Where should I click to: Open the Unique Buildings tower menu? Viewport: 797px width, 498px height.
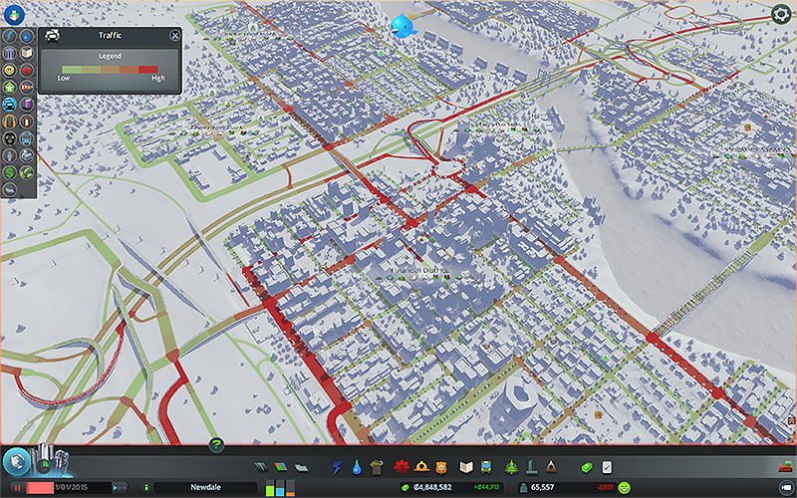point(531,467)
